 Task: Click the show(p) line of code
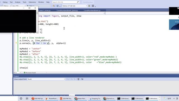coord(24,68)
